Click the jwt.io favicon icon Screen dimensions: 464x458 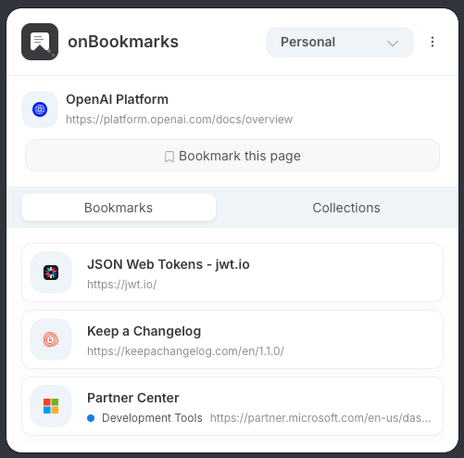tap(51, 273)
